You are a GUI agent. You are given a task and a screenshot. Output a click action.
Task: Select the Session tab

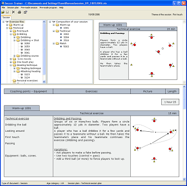(6, 17)
